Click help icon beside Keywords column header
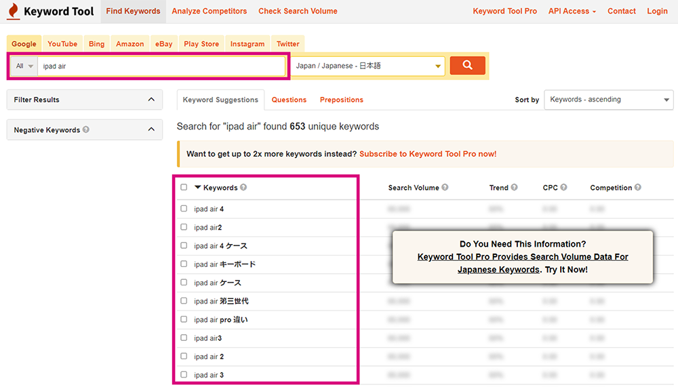Screen dimensions: 678x387 [243, 187]
